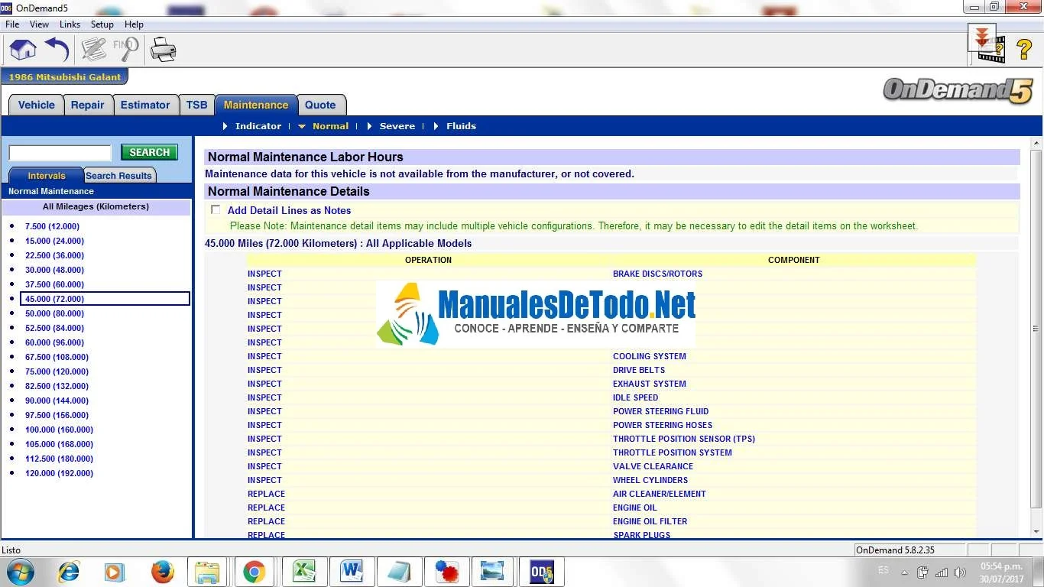Click the Find magnifier icon

(x=126, y=50)
